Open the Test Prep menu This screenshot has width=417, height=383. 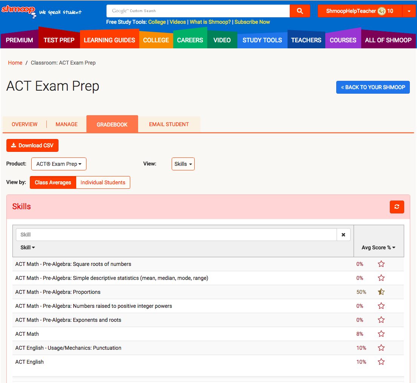[x=59, y=40]
